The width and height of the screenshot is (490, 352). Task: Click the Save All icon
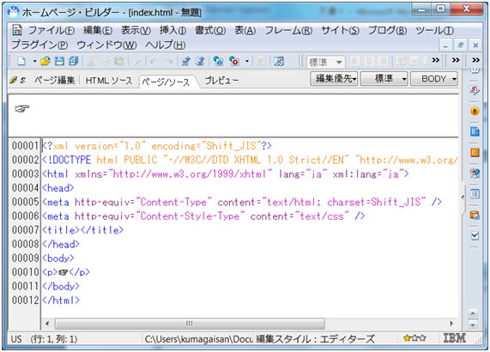pos(74,61)
